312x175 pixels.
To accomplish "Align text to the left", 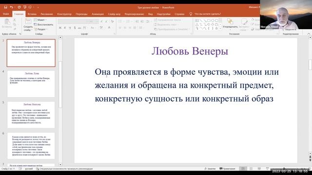I will pyautogui.click(x=120, y=28).
